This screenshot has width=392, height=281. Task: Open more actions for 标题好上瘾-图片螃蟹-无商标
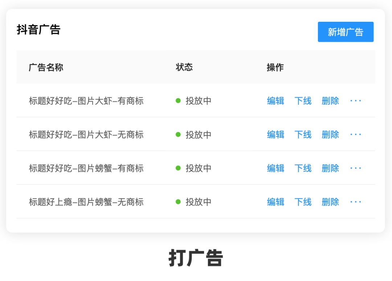click(355, 202)
